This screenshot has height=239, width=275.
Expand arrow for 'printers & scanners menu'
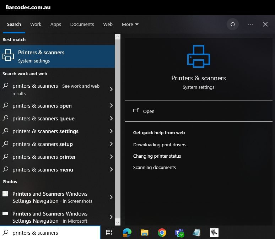point(111,169)
